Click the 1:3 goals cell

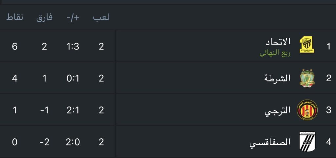(73, 47)
